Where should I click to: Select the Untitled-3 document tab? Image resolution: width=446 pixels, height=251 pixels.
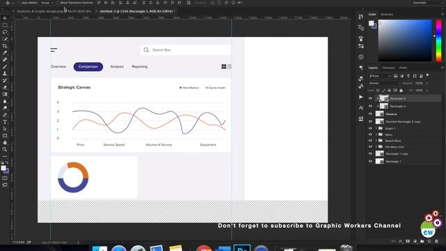pyautogui.click(x=137, y=11)
